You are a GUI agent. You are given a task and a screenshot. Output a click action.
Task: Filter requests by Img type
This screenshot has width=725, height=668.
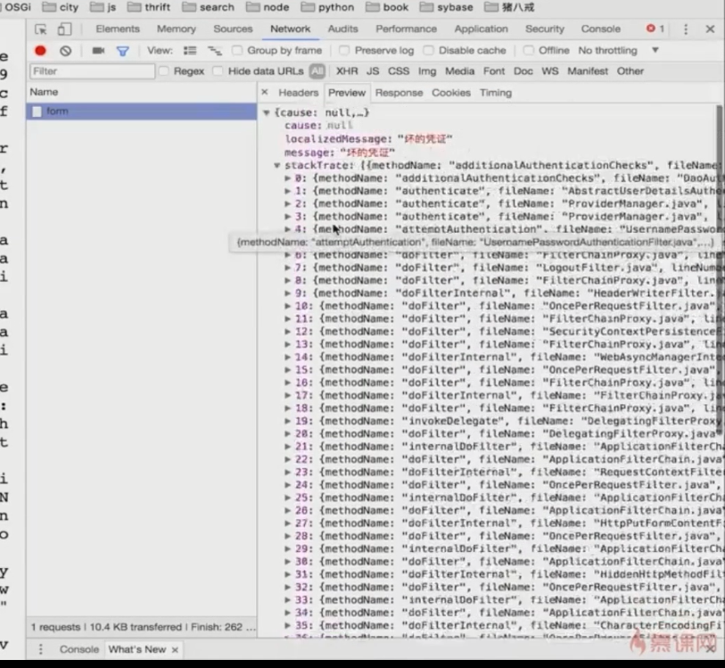click(427, 71)
